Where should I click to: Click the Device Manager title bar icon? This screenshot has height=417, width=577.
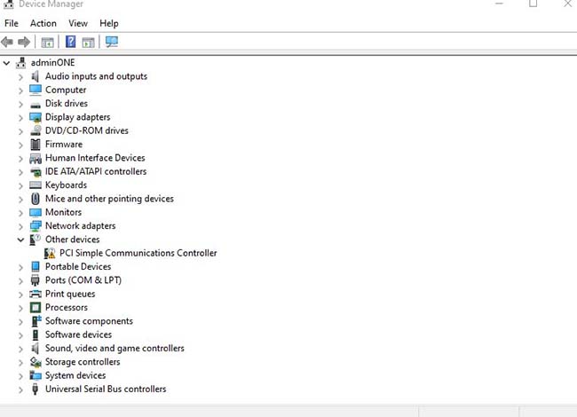pyautogui.click(x=8, y=4)
